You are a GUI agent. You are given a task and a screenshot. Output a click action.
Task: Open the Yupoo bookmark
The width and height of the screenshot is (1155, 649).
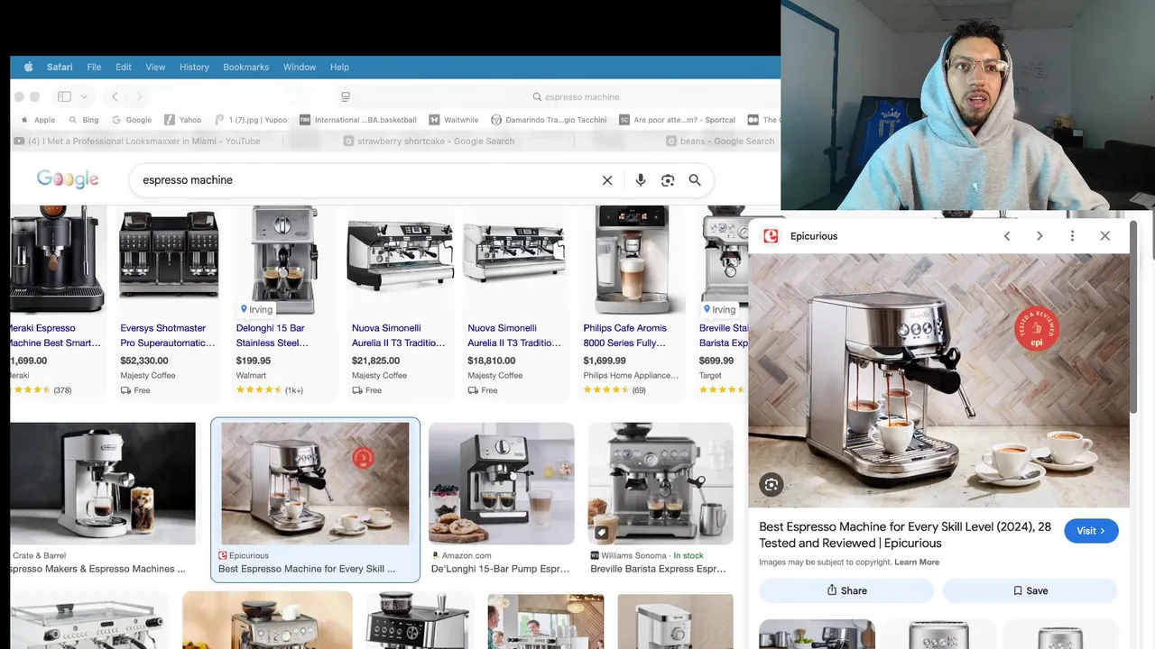tap(251, 120)
